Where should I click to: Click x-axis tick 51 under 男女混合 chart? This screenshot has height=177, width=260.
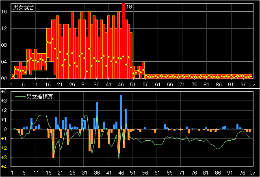pos(133,85)
